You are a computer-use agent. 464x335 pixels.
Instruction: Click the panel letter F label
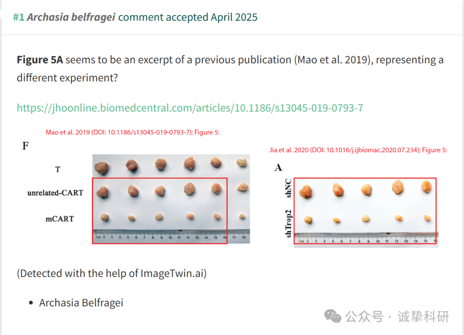[25, 146]
